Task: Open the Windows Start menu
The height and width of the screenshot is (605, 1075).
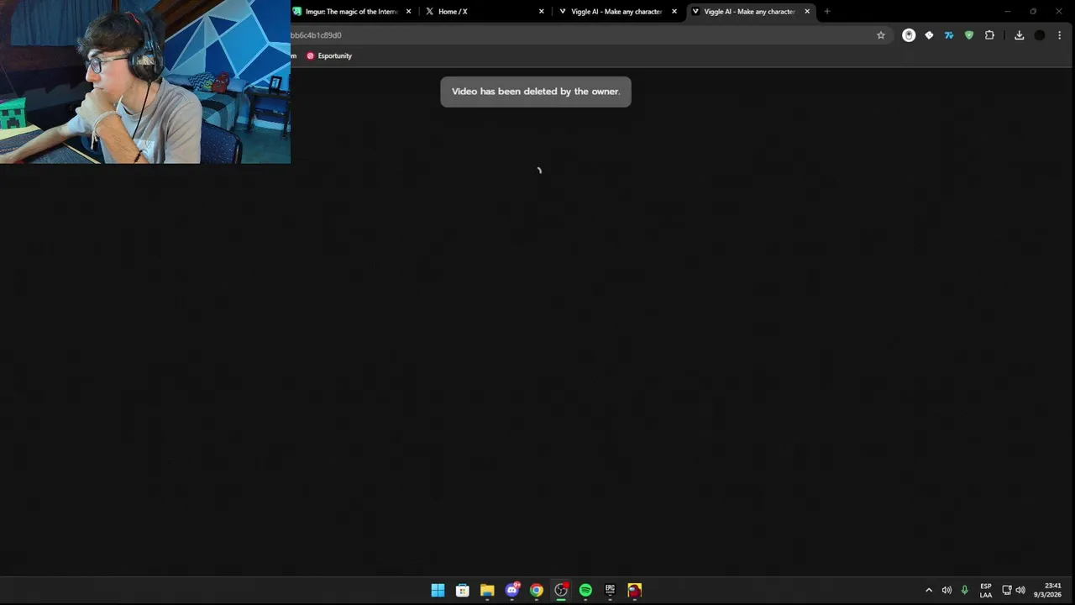Action: [438, 590]
